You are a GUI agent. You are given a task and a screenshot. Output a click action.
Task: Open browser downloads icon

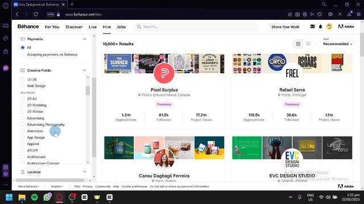coord(349,14)
